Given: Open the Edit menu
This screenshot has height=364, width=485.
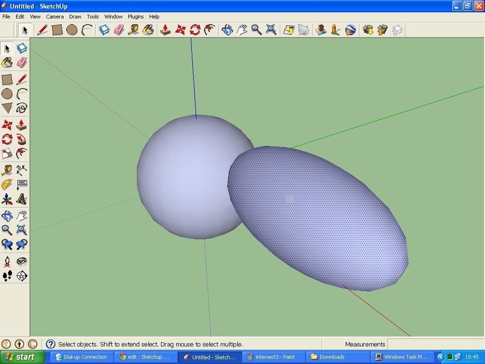Looking at the screenshot, I should pyautogui.click(x=20, y=17).
